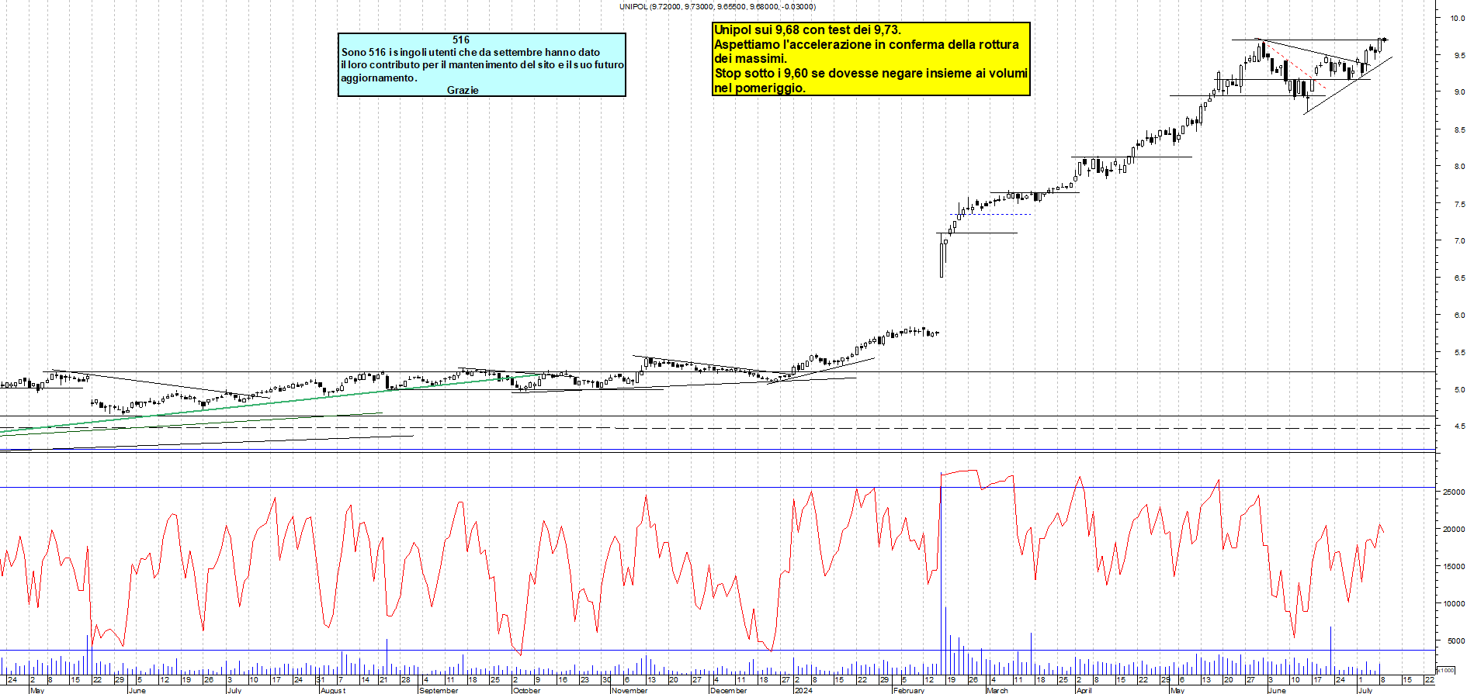
Task: Click the 25000 volume axis label
Action: tap(1453, 492)
